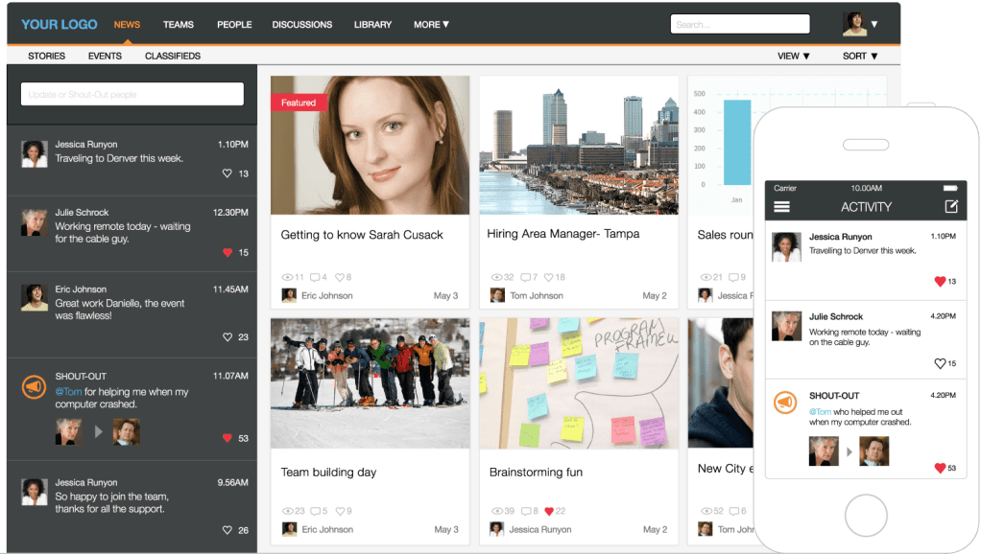Click views icon on Sales roundup card
Screen dimensions: 981x554
[x=706, y=277]
